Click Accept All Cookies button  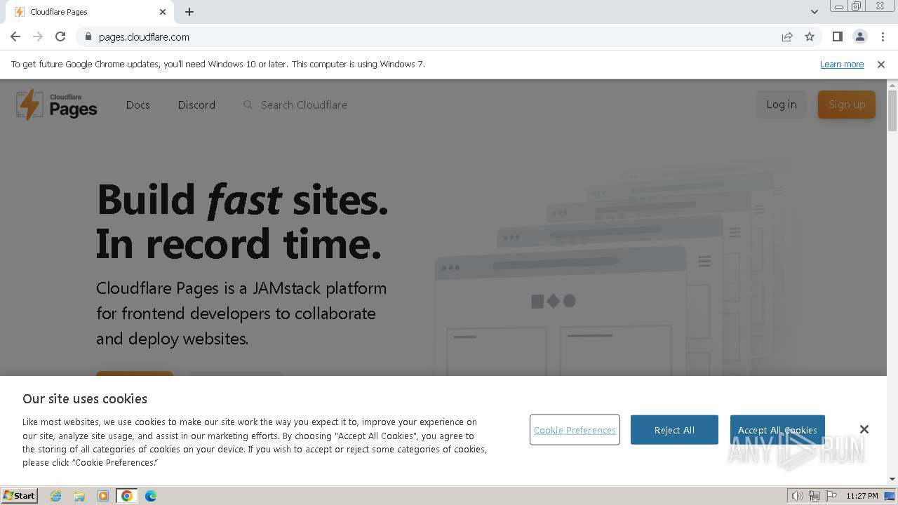(x=777, y=430)
